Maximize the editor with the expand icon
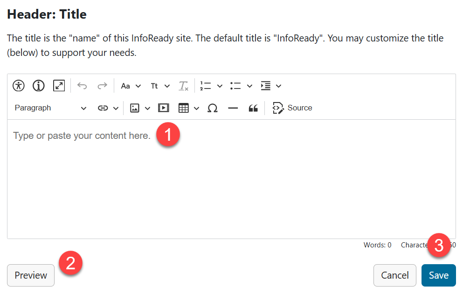The height and width of the screenshot is (294, 470). 59,85
